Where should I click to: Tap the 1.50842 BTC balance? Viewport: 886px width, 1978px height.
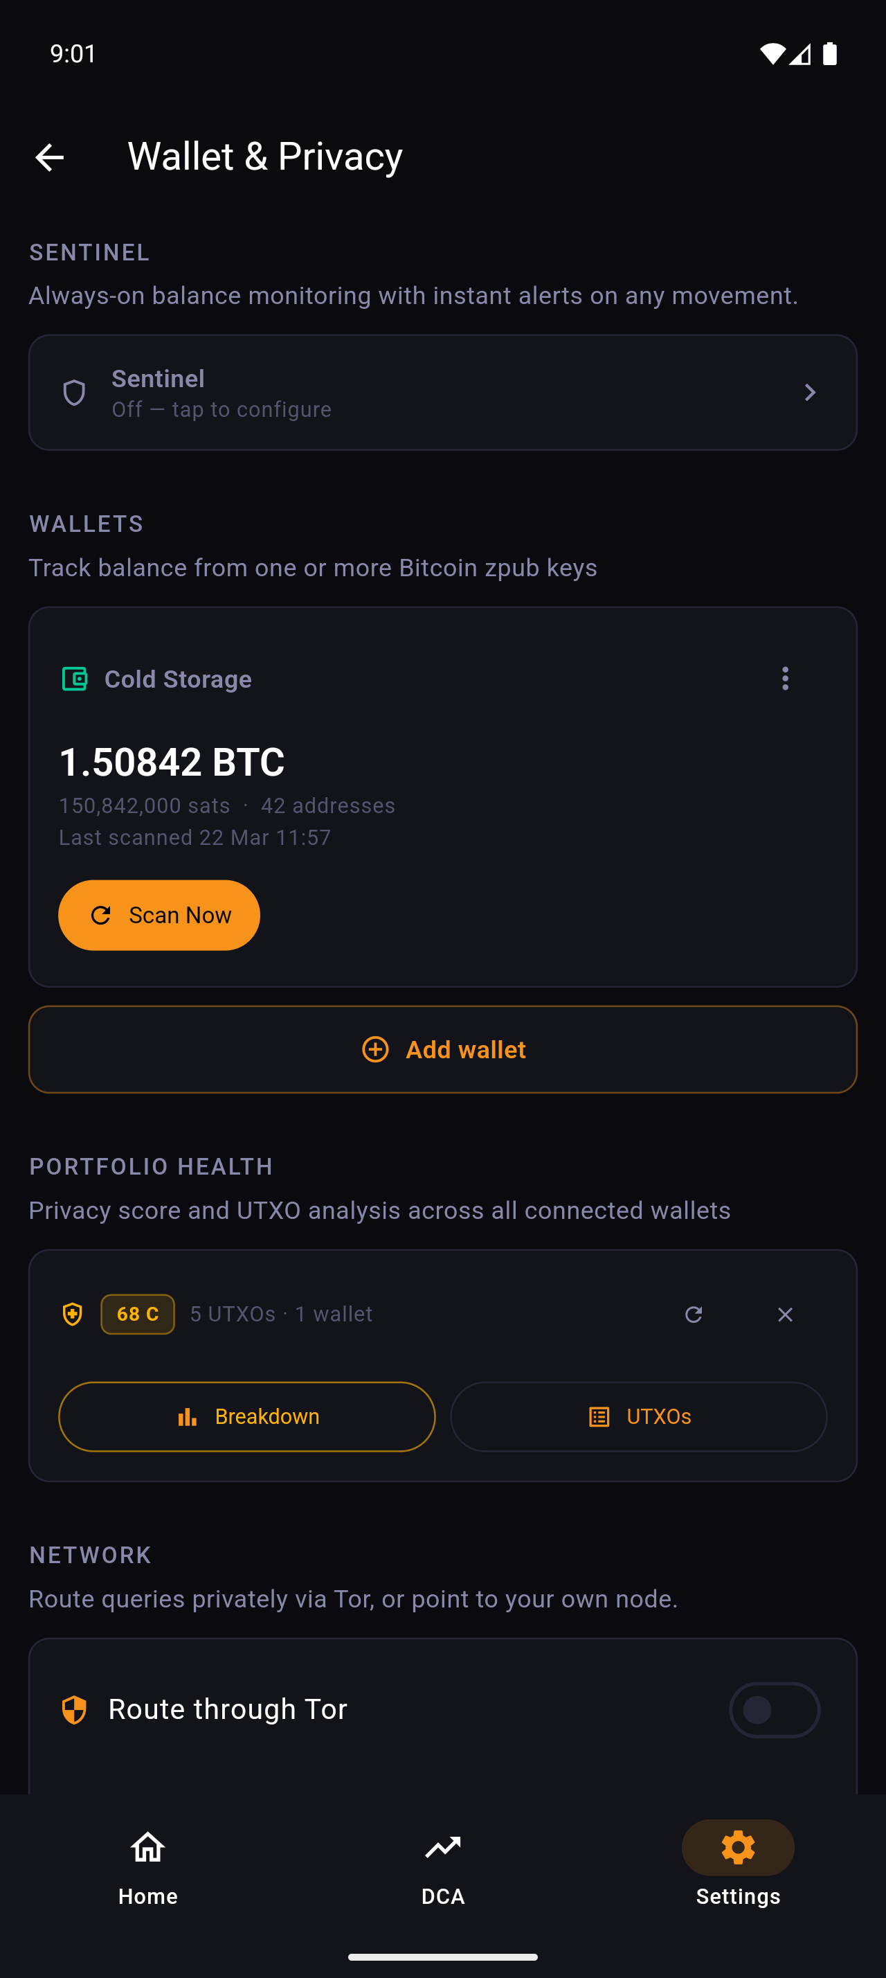[x=172, y=762]
